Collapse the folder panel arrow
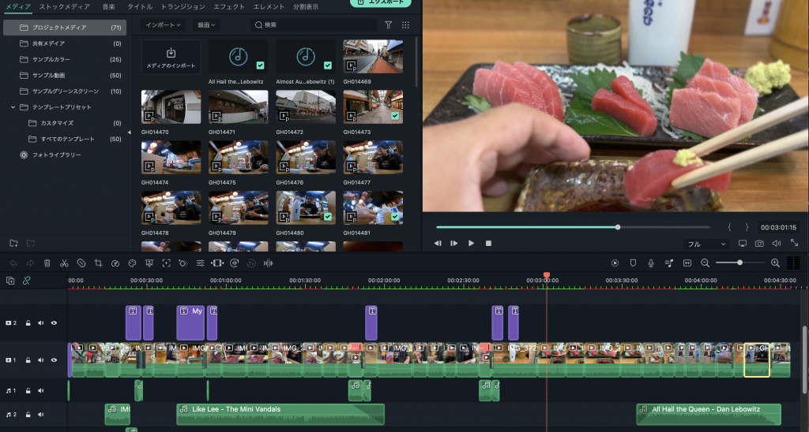 129,132
